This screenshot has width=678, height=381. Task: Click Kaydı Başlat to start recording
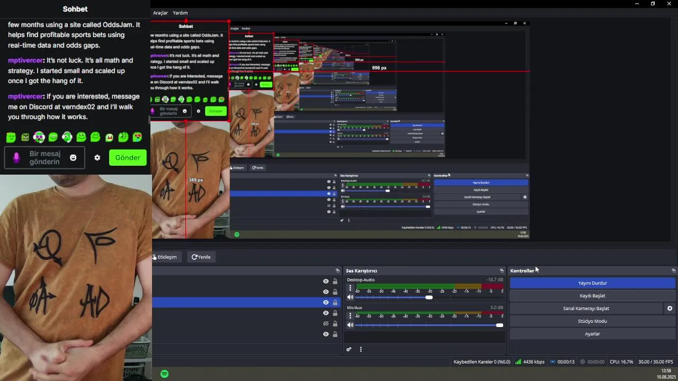pos(592,296)
